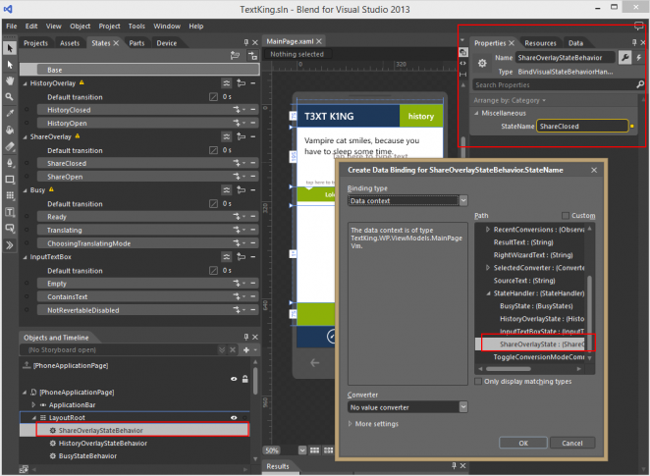650x476 pixels.
Task: Add transition for ShareClosed state
Action: point(239,164)
